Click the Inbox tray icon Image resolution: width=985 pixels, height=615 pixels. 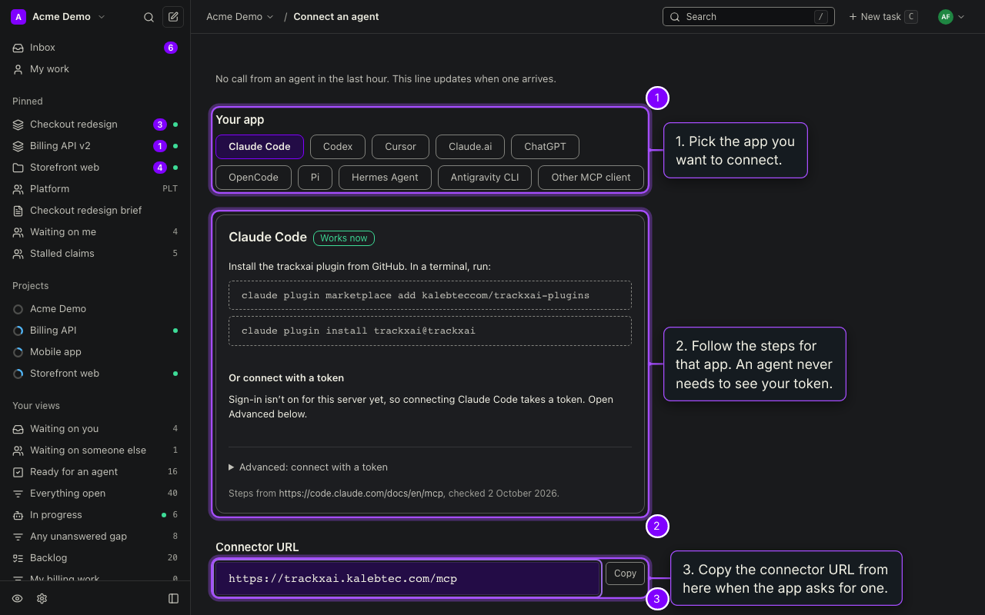click(18, 48)
